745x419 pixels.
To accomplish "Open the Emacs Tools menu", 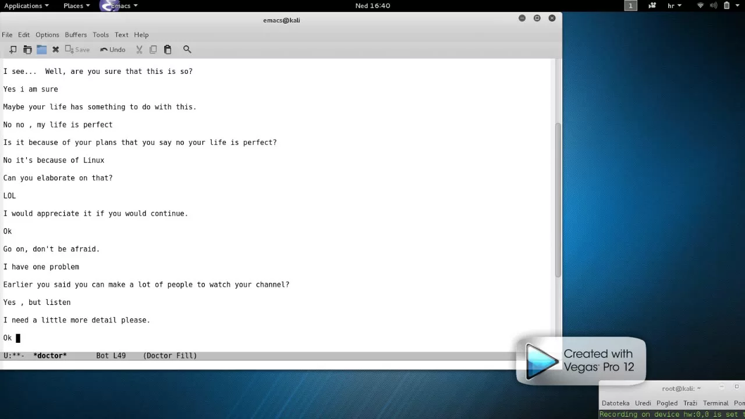I will point(101,35).
